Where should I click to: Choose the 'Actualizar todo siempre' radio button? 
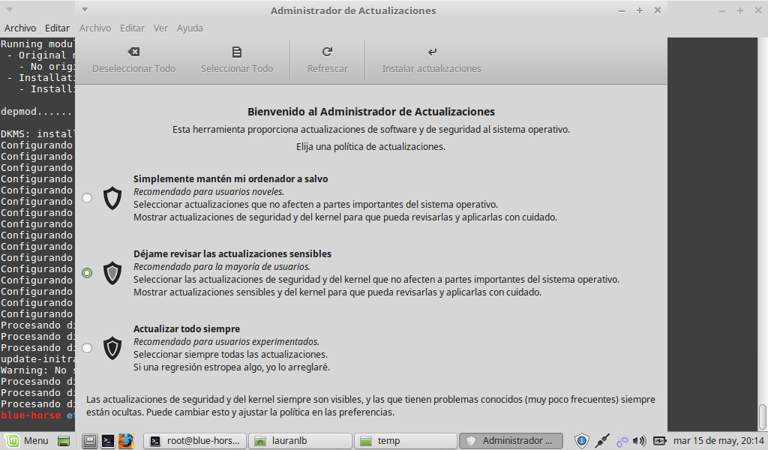[x=87, y=348]
